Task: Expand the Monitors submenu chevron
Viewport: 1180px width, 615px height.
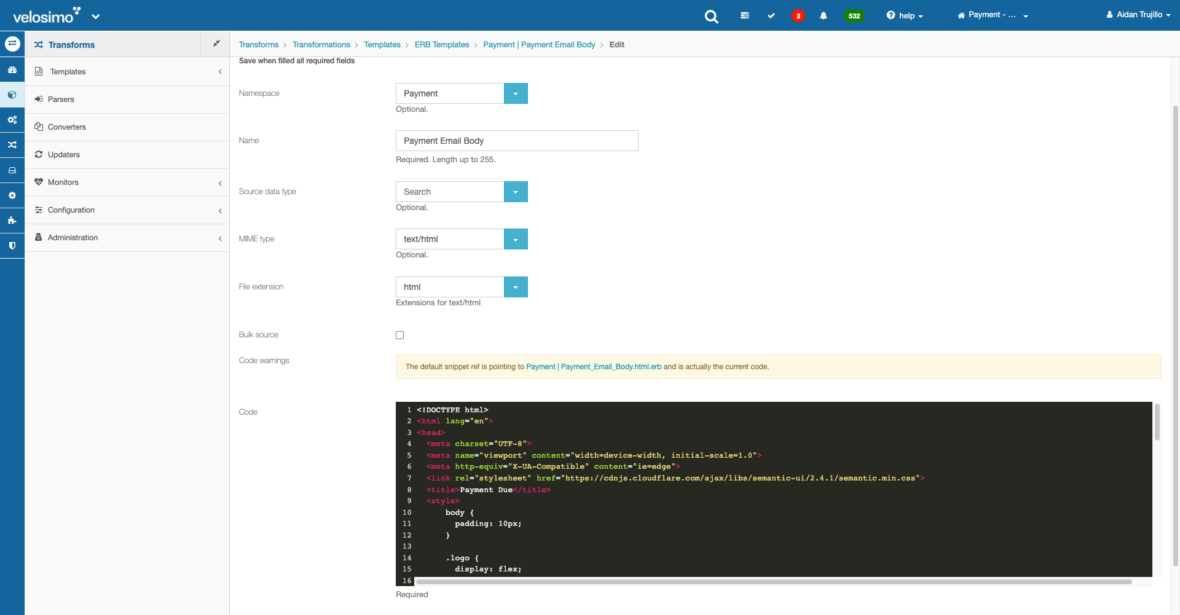Action: [x=220, y=183]
